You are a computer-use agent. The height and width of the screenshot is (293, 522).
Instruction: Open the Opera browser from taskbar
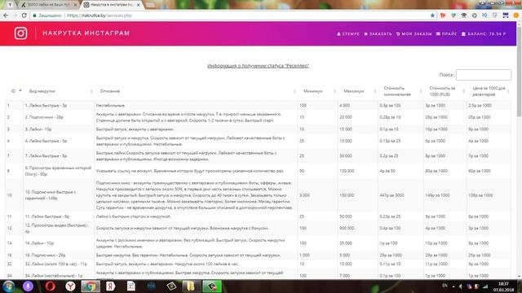pos(50,286)
